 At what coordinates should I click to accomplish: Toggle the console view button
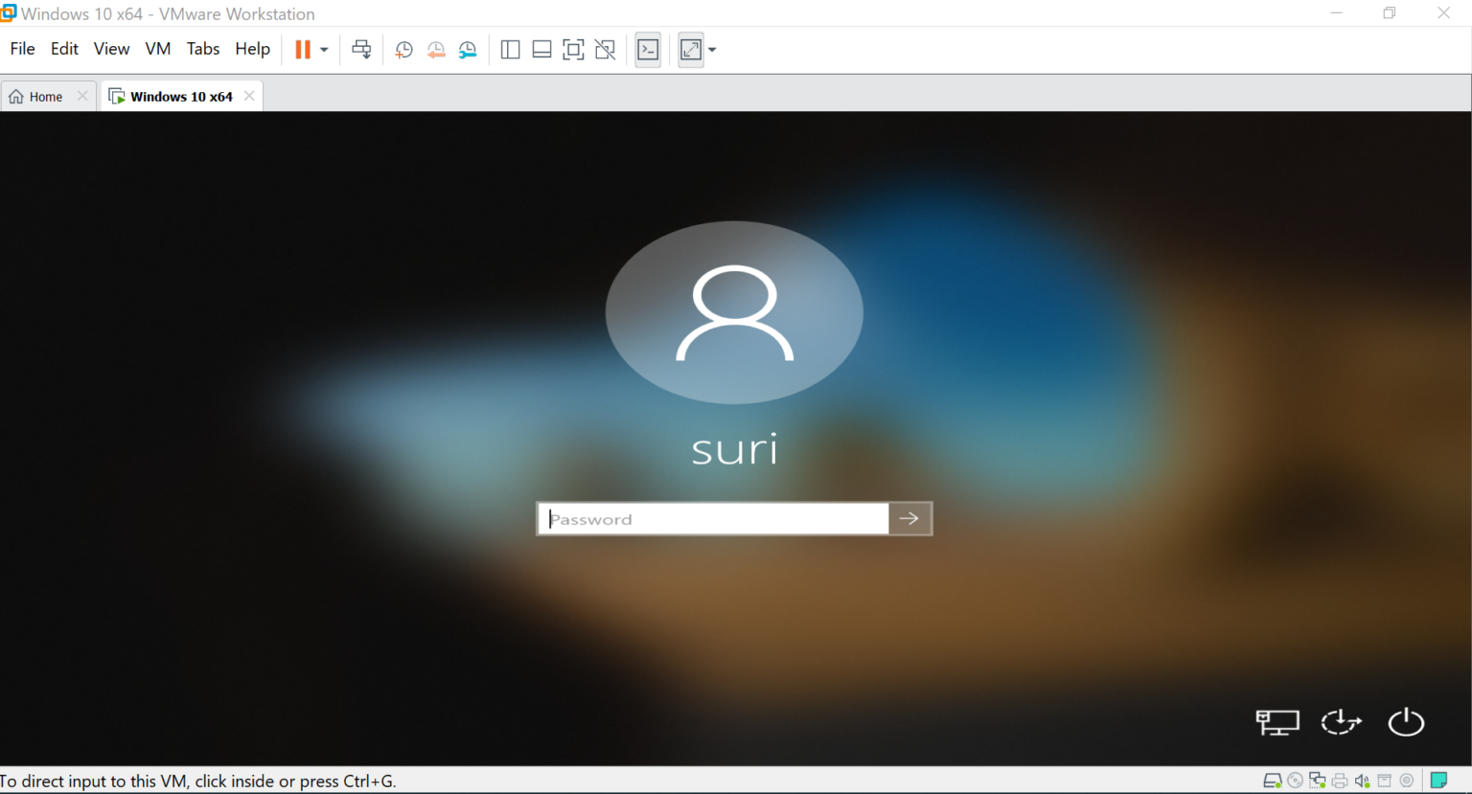[x=648, y=50]
